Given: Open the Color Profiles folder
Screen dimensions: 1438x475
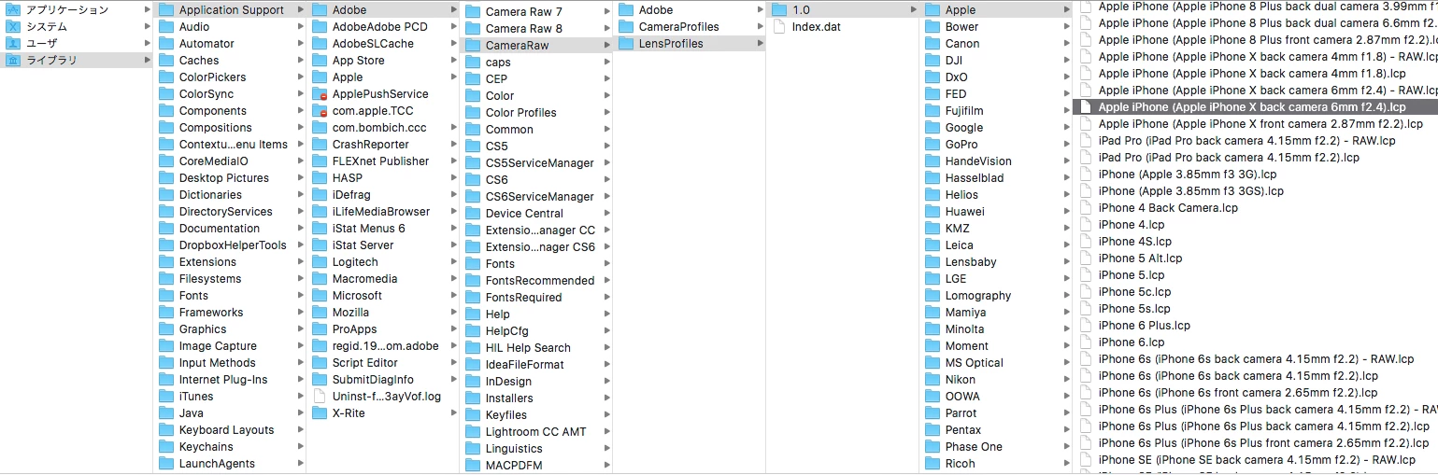Looking at the screenshot, I should [x=536, y=112].
